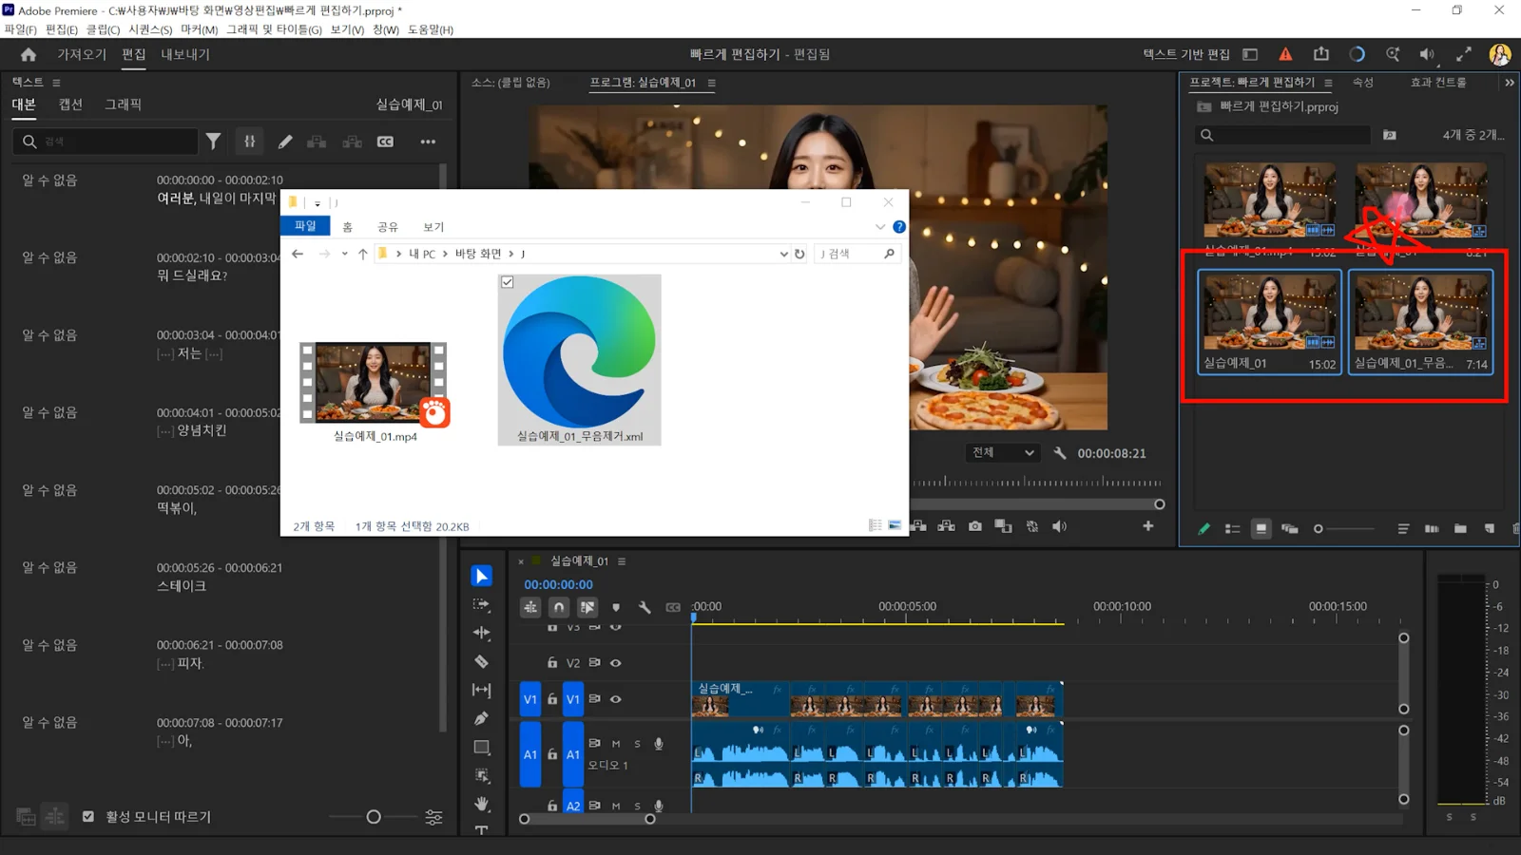Pick the Track Select Forward tool
Viewport: 1521px width, 855px height.
click(482, 604)
